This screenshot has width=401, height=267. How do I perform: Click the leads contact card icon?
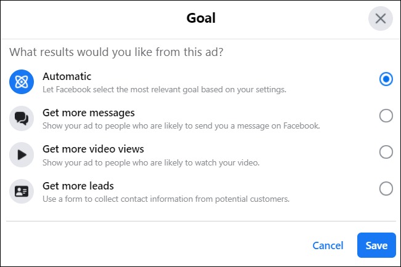point(22,191)
